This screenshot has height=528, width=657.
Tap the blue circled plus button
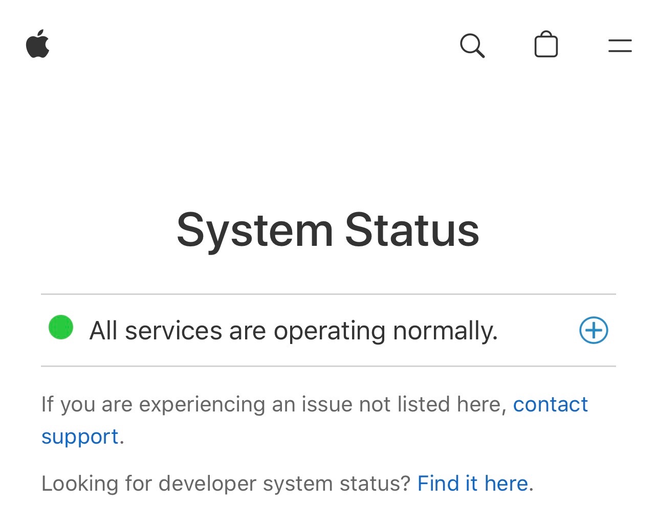594,330
